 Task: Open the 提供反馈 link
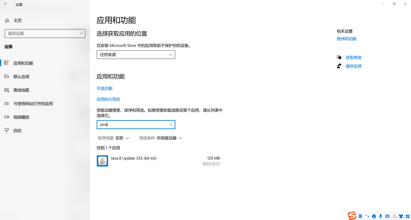(x=354, y=66)
